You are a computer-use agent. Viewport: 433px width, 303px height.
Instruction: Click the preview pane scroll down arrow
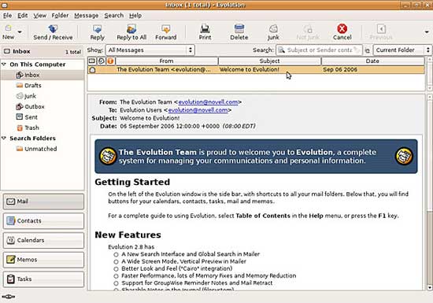click(429, 287)
